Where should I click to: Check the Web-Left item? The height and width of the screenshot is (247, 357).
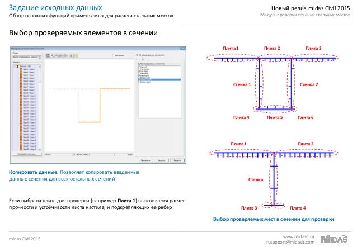pos(139,73)
